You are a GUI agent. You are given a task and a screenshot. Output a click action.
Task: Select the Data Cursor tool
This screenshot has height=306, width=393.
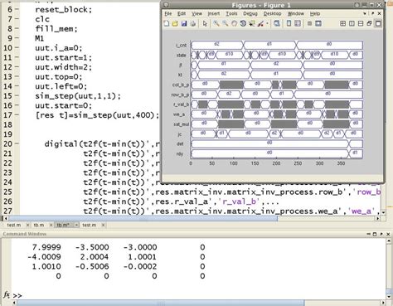tap(252, 24)
